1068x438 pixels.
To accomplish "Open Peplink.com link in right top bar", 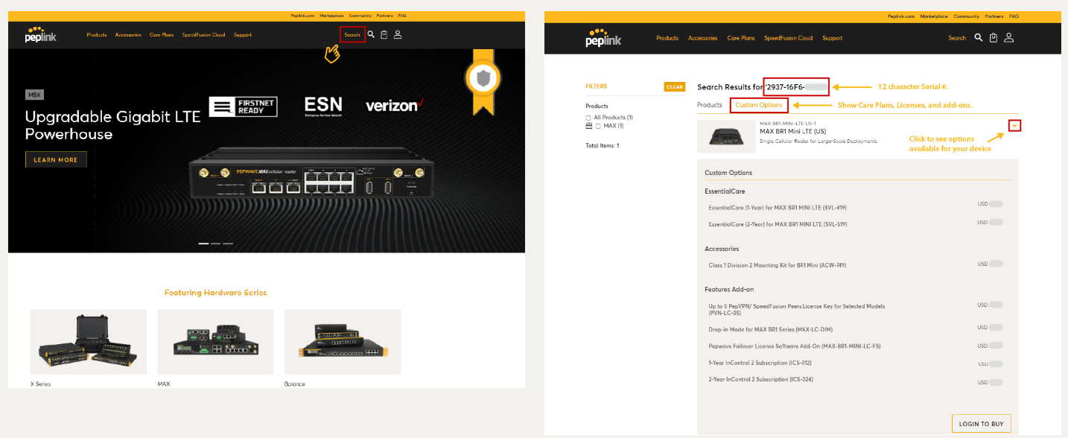I will click(901, 16).
